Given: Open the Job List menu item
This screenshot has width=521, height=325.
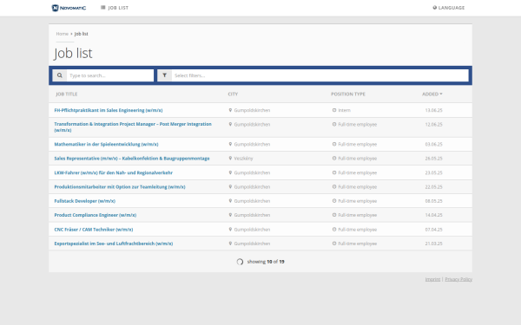Looking at the screenshot, I should pyautogui.click(x=115, y=8).
